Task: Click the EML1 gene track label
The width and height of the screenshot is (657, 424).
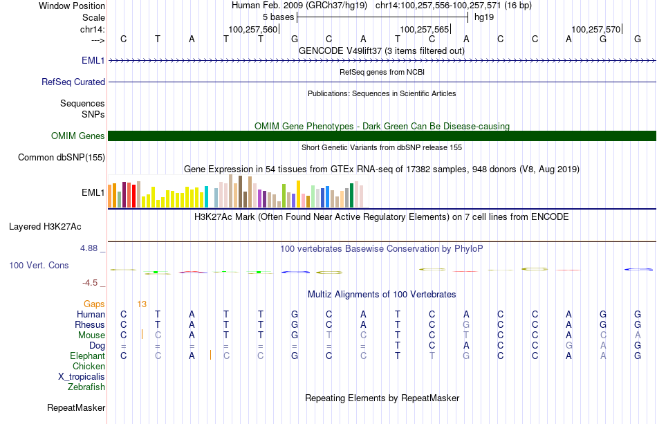Action: click(x=93, y=60)
